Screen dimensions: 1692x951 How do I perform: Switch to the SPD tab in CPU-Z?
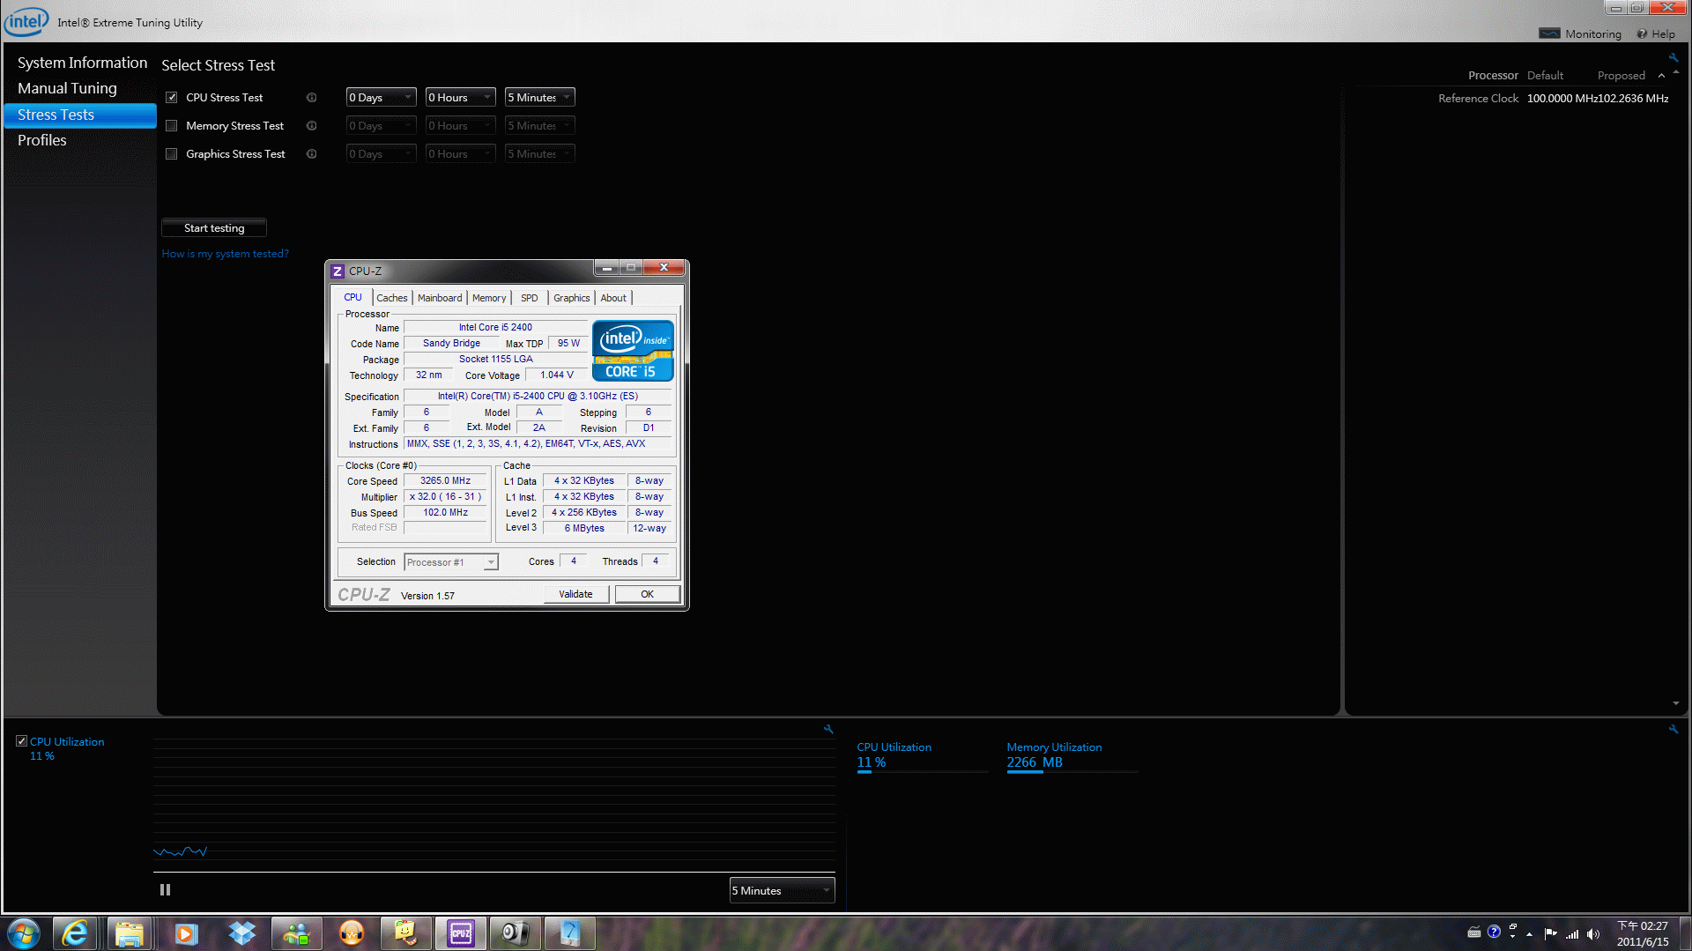pos(529,298)
